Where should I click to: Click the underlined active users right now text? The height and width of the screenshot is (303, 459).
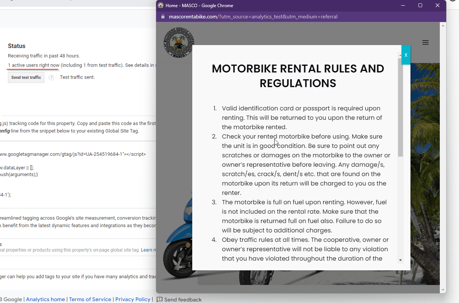coord(34,65)
